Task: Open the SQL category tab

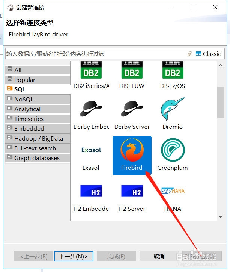Action: click(38, 89)
